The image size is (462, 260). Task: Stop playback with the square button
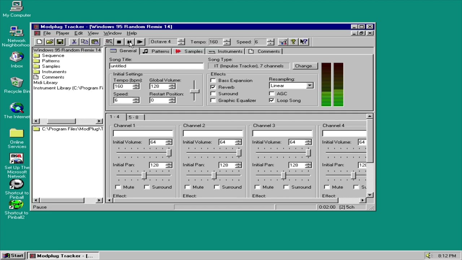click(x=119, y=42)
